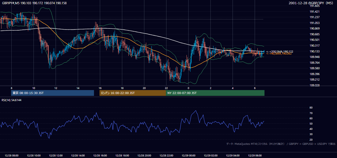The image size is (337, 158).
Task: Click the RSI(14) 54.6144 indicator label
Action: coord(12,100)
